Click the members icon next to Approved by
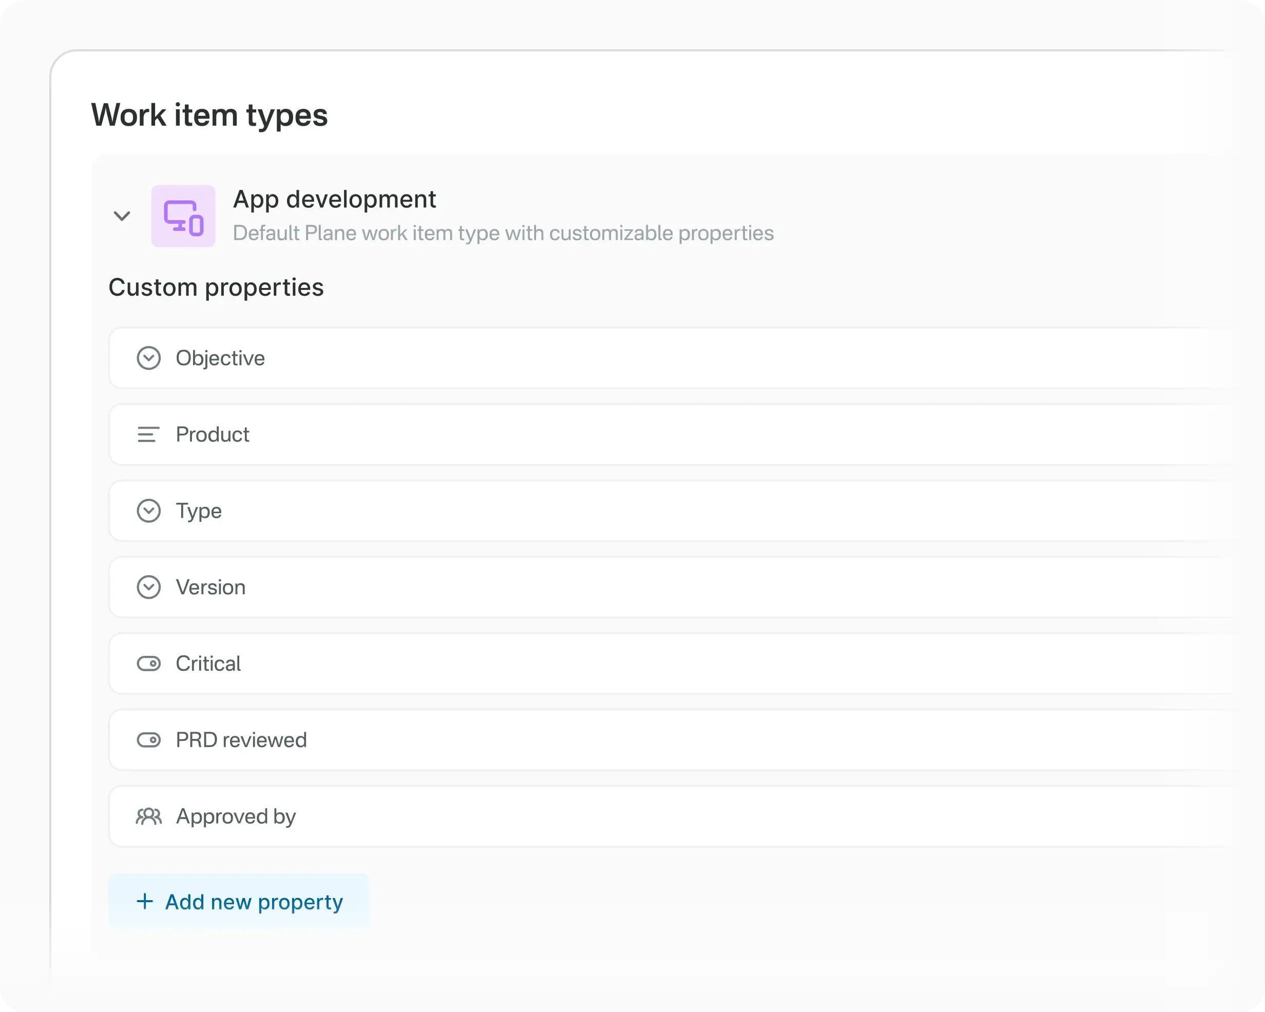The height and width of the screenshot is (1012, 1265). 149,816
